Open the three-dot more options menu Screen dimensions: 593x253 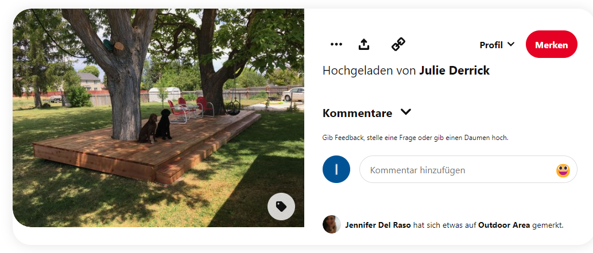[x=336, y=44]
